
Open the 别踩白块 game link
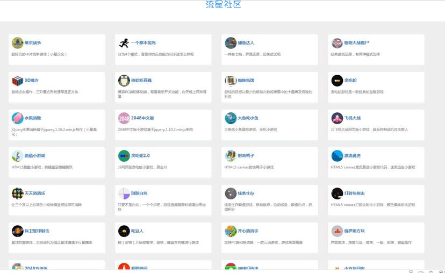point(139,193)
